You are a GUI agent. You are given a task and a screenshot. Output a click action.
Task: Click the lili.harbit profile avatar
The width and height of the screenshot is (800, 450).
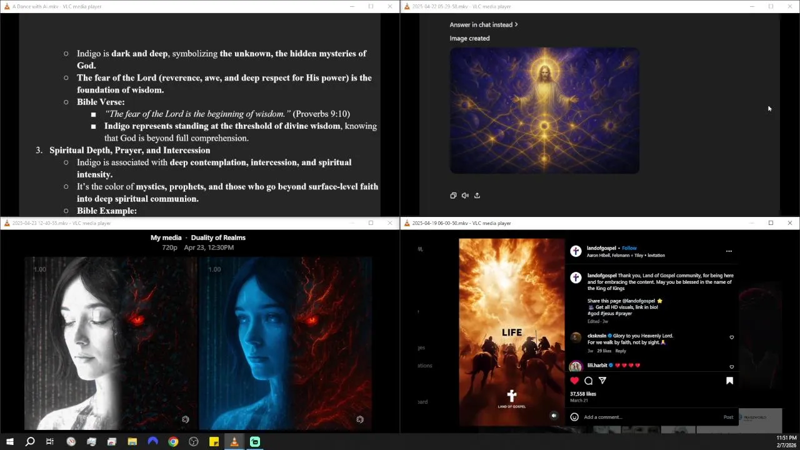[576, 366]
